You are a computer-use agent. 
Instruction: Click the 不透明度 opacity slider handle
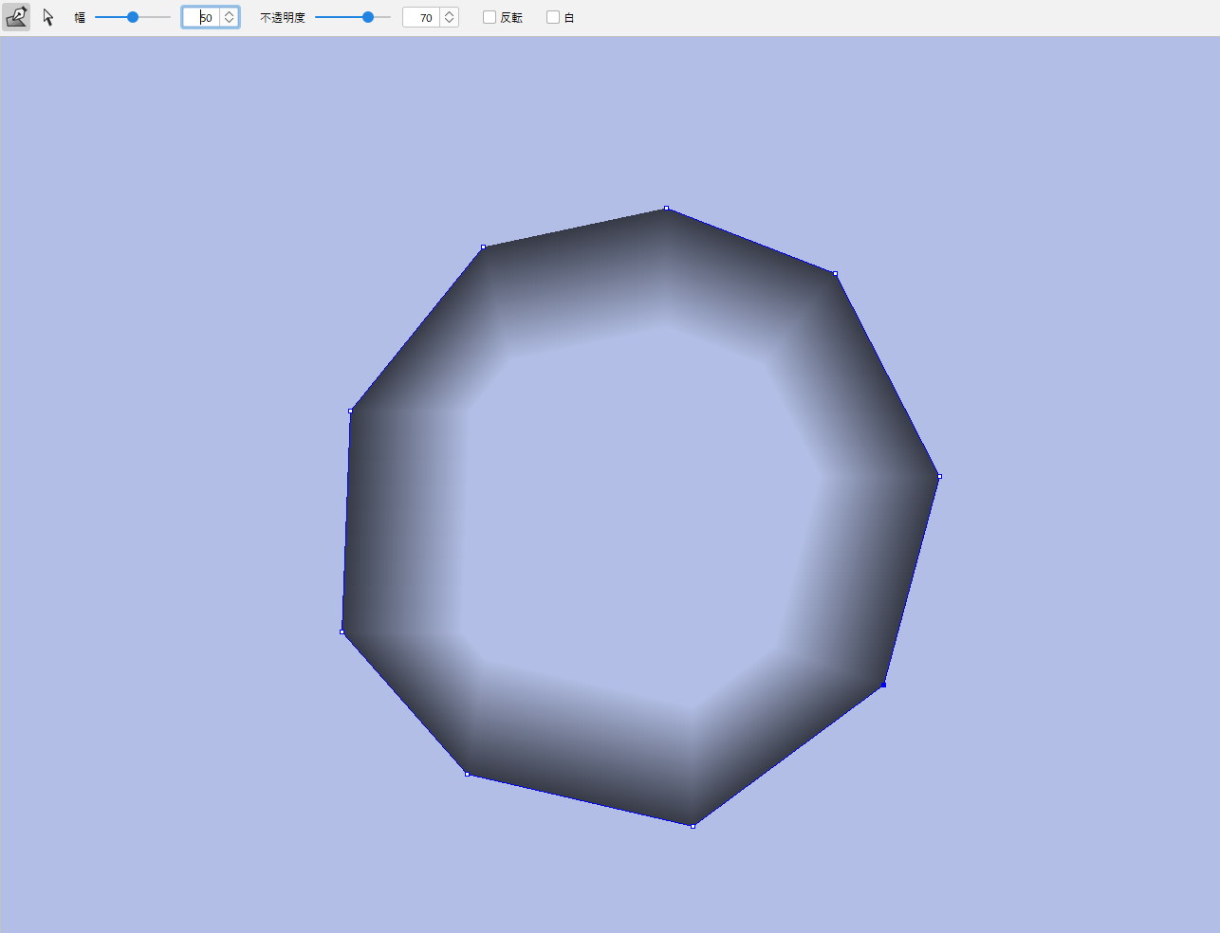[x=368, y=17]
